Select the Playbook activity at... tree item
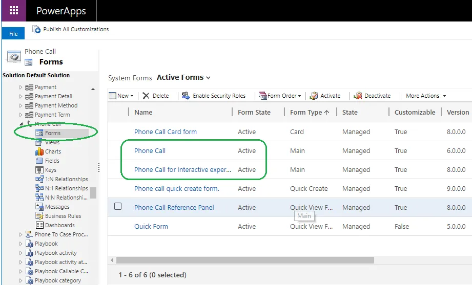472x285 pixels. coord(61,262)
